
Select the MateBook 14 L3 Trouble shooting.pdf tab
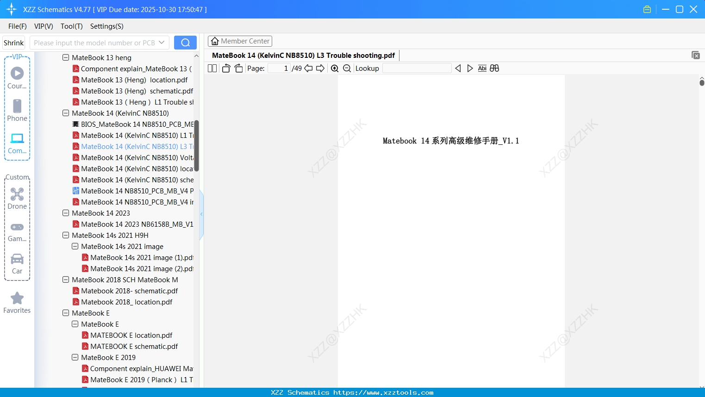pyautogui.click(x=303, y=56)
